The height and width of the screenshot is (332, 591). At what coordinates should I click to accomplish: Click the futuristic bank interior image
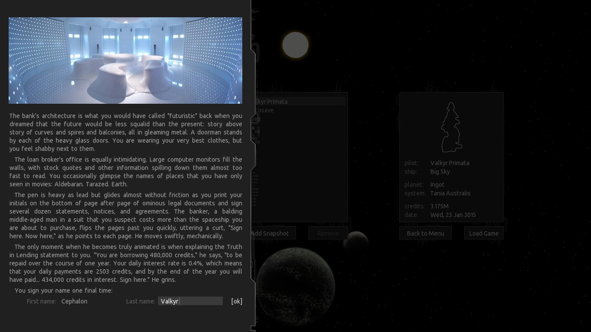125,61
